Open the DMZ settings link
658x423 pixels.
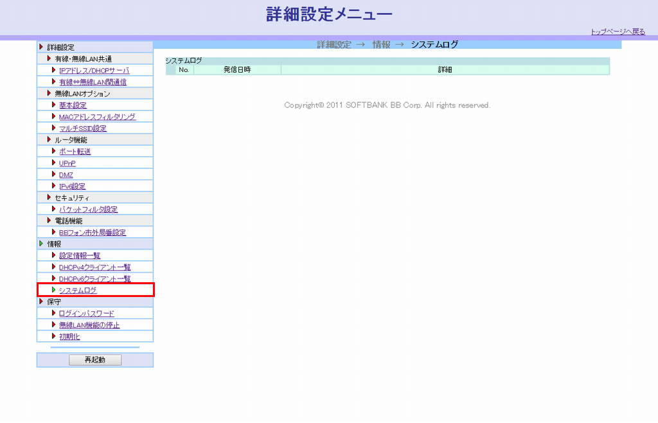(66, 175)
